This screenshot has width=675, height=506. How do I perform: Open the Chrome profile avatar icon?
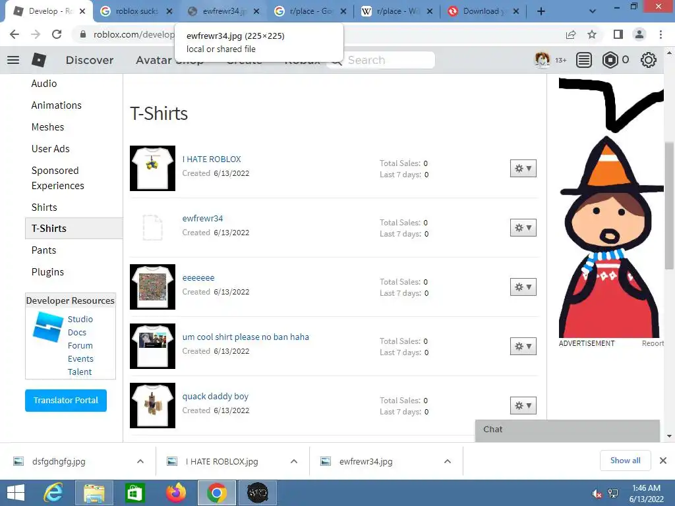tap(639, 34)
